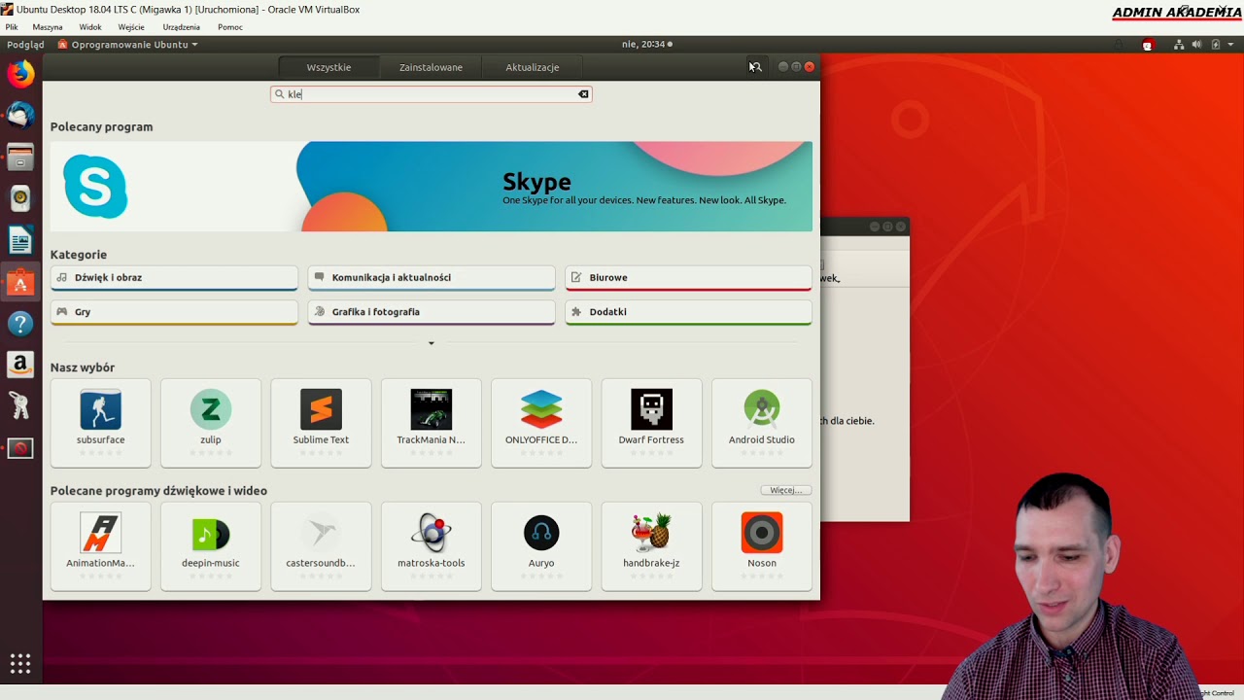Screen dimensions: 1244x700
Task: Open the Wejście menu
Action: (x=131, y=27)
